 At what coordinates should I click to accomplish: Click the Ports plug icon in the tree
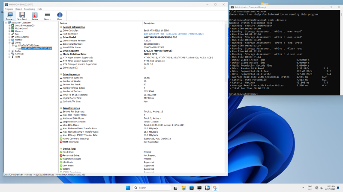click(x=13, y=57)
